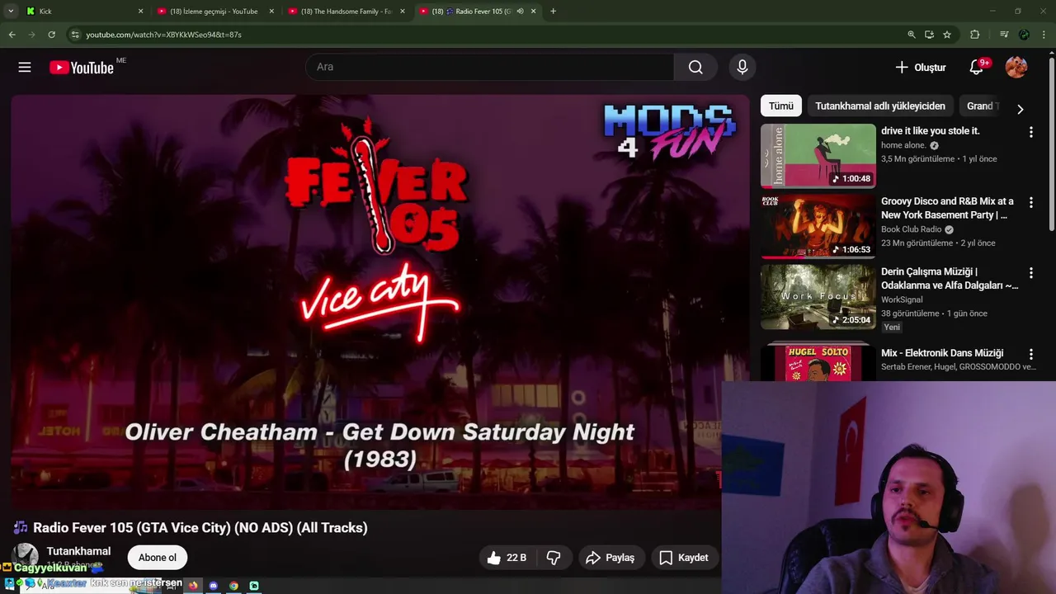Focus the Ara search field
The height and width of the screenshot is (594, 1056).
[490, 68]
